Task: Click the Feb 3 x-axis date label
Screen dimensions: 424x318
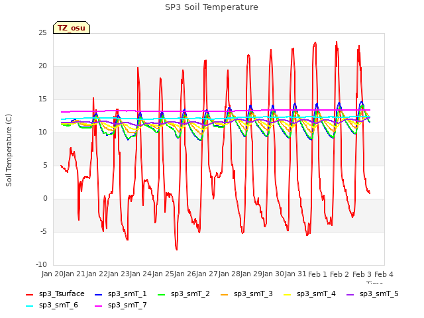Action: [362, 274]
